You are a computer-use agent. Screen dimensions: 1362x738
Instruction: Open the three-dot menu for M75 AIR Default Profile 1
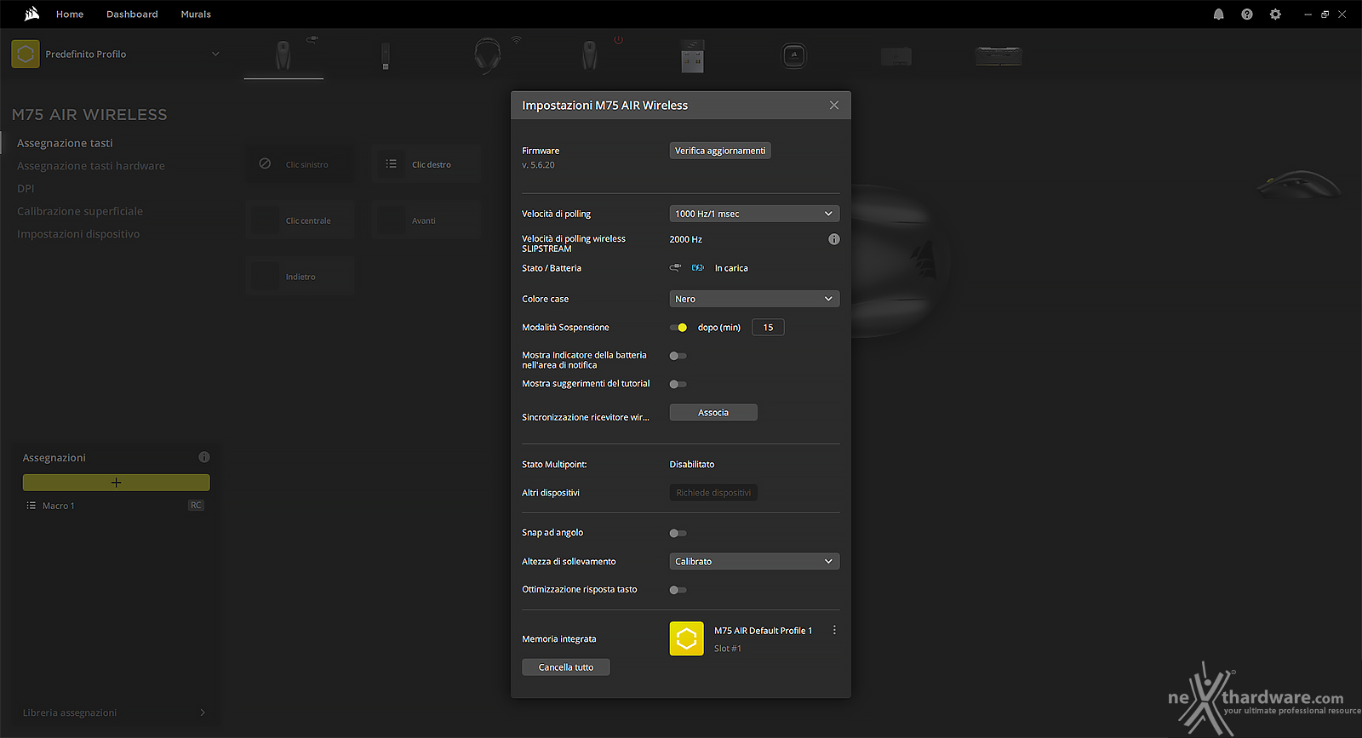point(834,630)
